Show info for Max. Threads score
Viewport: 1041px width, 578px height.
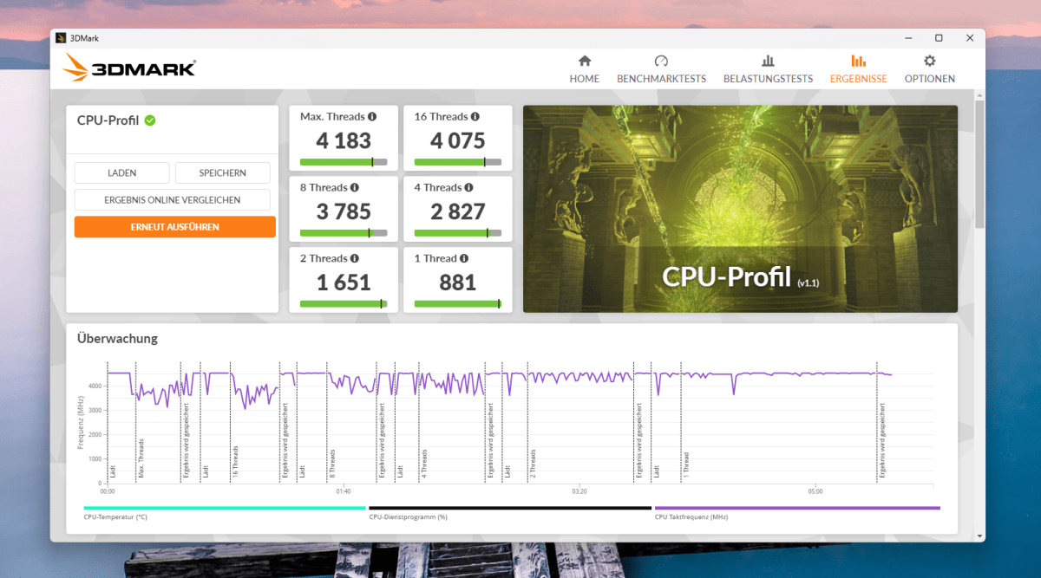click(372, 116)
